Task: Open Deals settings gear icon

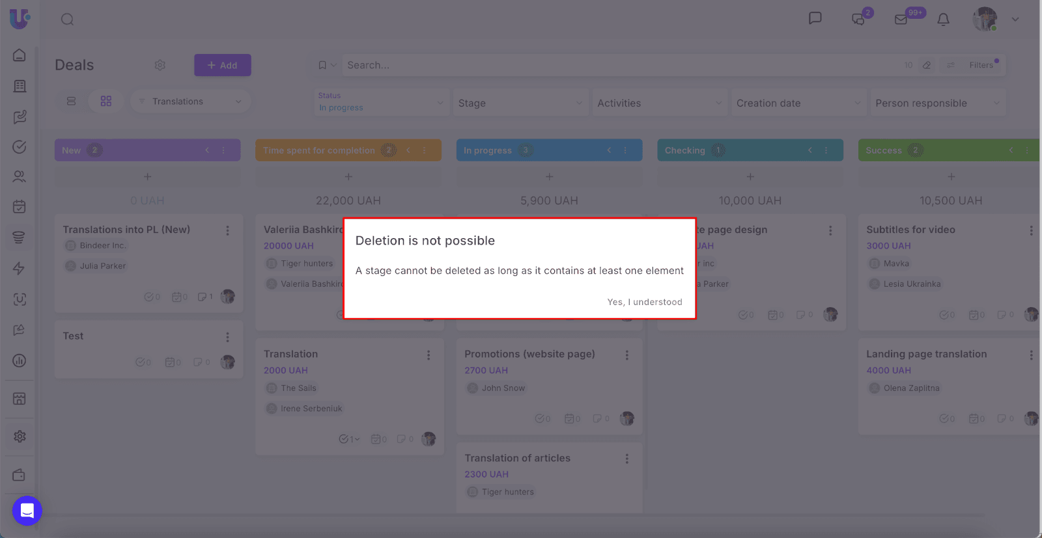Action: [160, 65]
